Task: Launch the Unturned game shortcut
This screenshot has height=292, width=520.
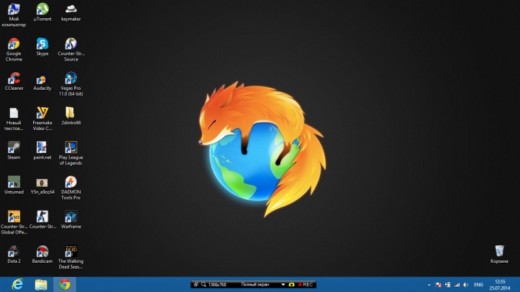Action: coord(14,185)
